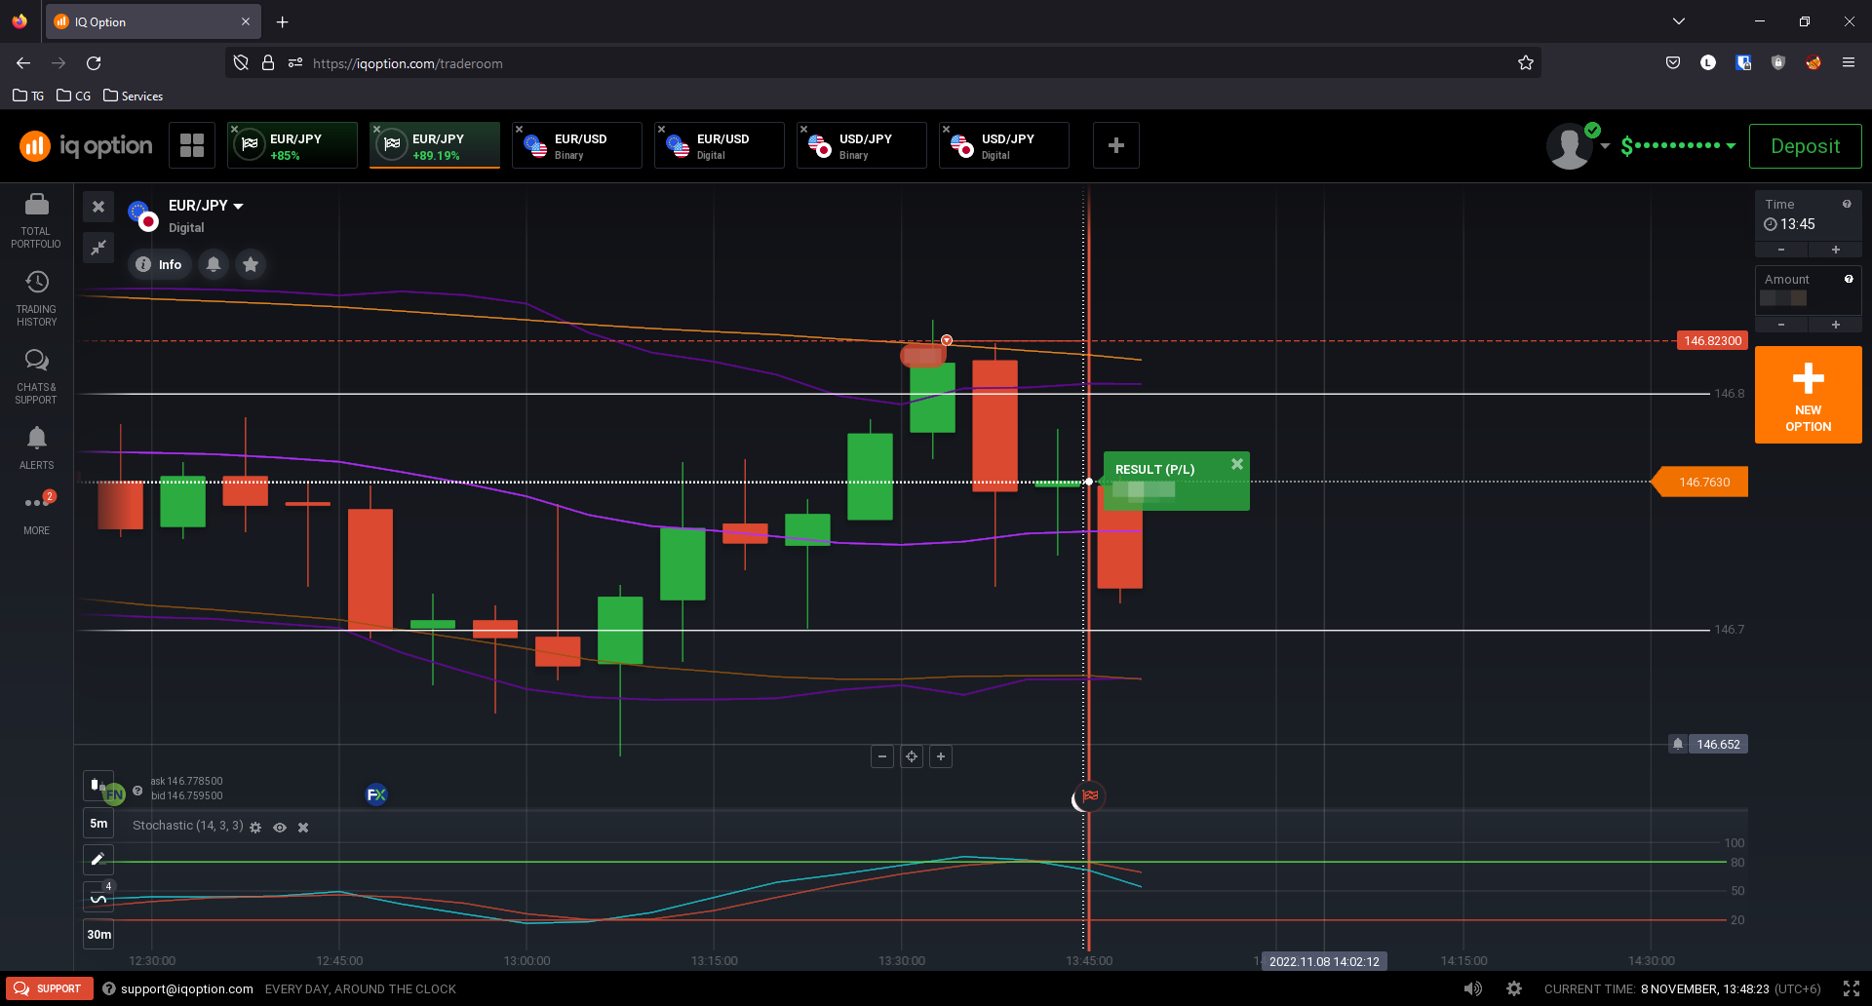This screenshot has height=1006, width=1872.
Task: Click the Time field help question mark
Action: 1847,205
